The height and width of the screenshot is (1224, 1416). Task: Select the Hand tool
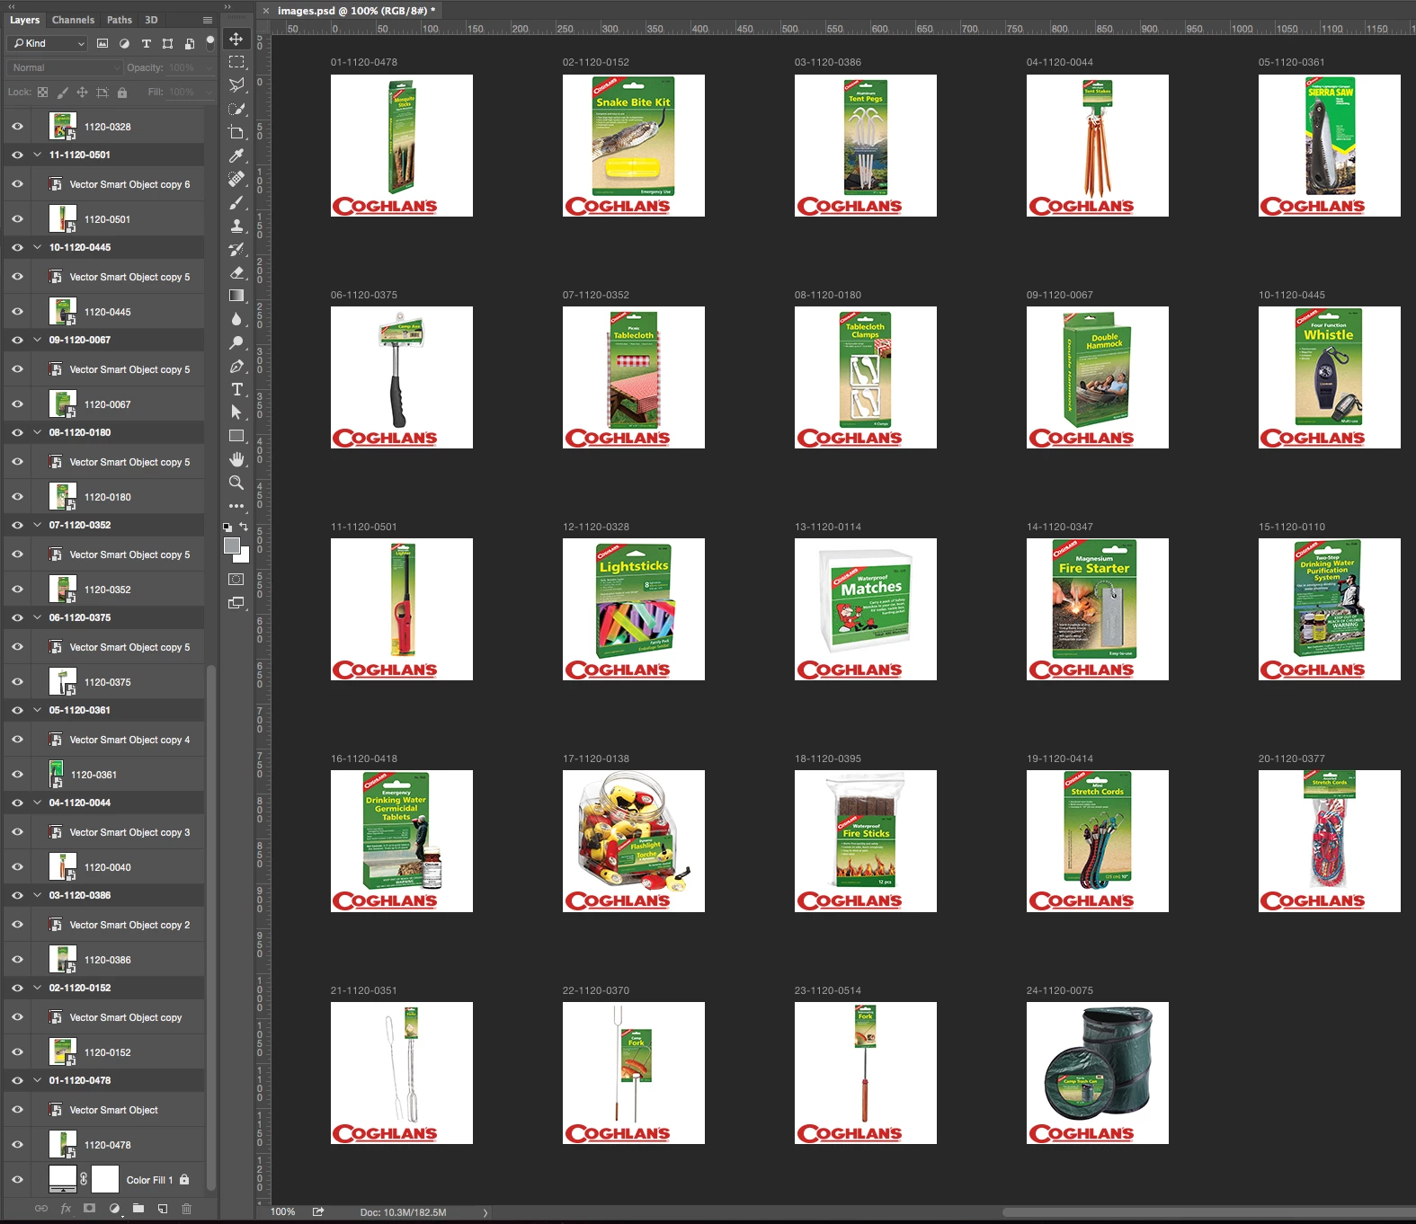[x=236, y=459]
